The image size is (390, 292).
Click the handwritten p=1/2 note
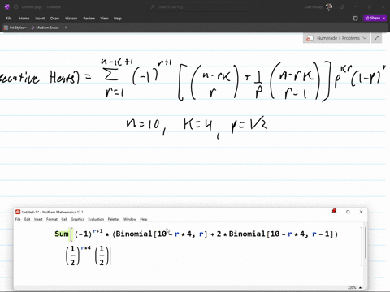point(249,126)
